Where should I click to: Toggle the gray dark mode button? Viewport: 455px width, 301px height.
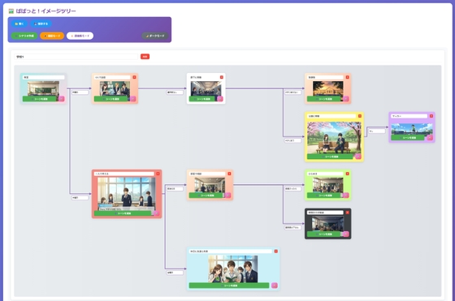pos(155,36)
